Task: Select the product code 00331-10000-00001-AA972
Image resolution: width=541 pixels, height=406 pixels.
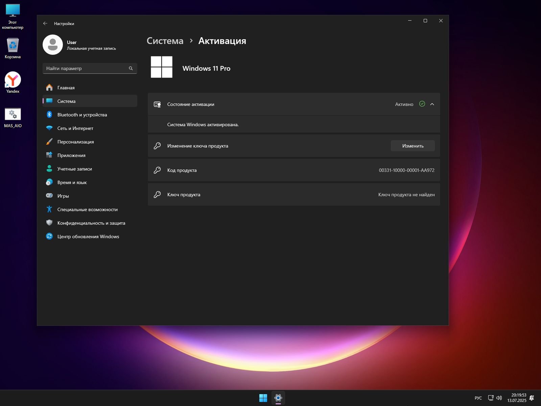Action: pos(406,170)
